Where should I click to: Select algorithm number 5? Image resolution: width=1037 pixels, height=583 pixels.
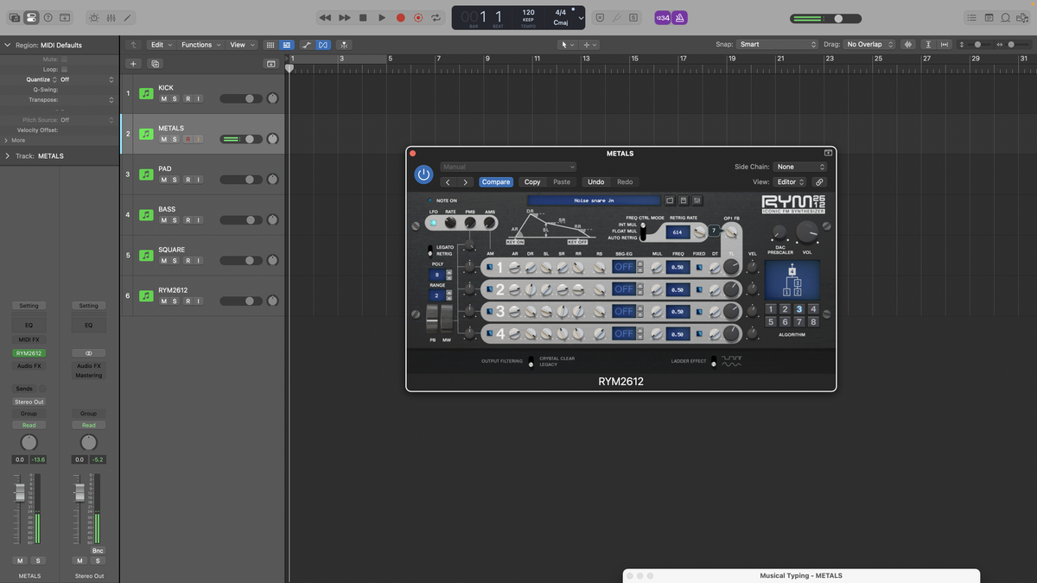771,321
